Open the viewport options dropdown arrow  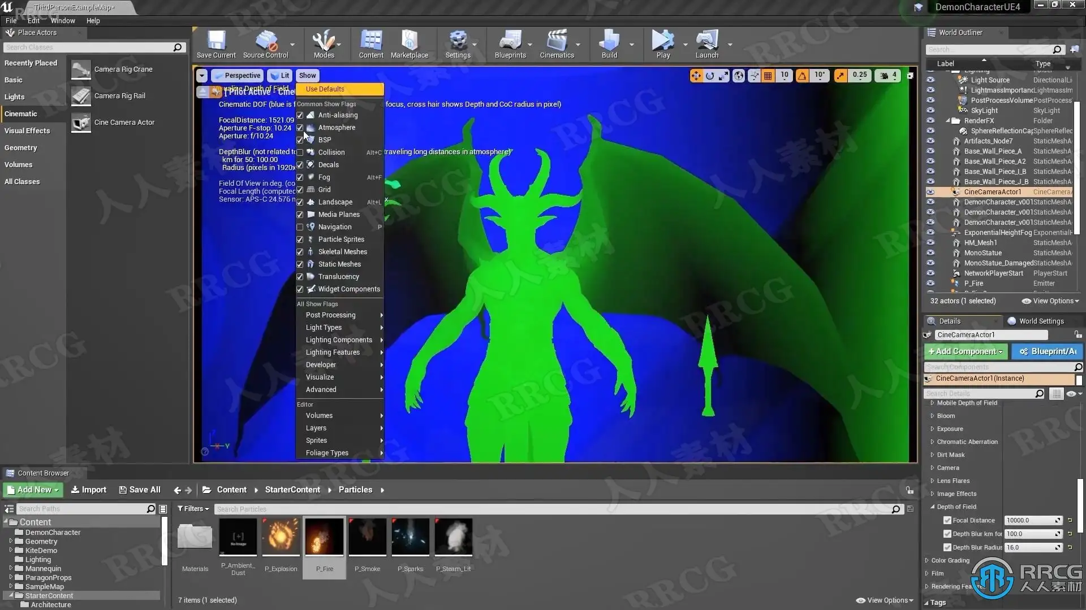pos(202,76)
